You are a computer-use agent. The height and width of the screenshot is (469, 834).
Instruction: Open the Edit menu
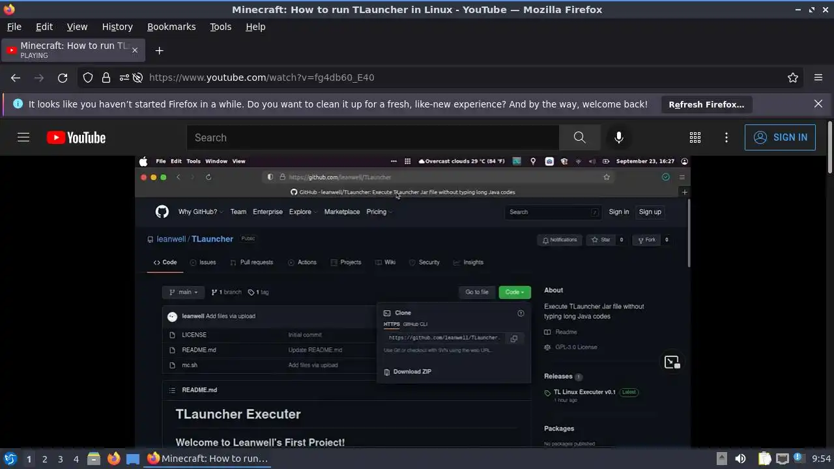pos(44,27)
